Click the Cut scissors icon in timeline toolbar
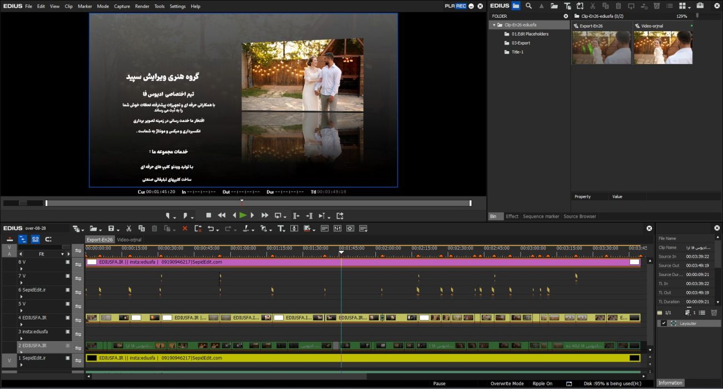Viewport: 723px width, 389px height. pyautogui.click(x=128, y=229)
